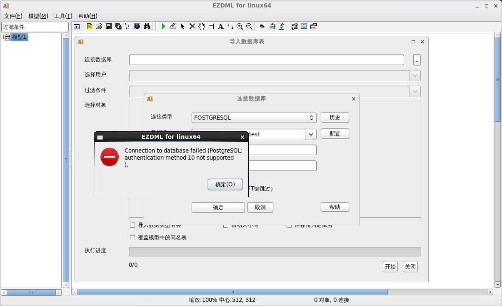Open find with the binoculars icon

pyautogui.click(x=147, y=26)
